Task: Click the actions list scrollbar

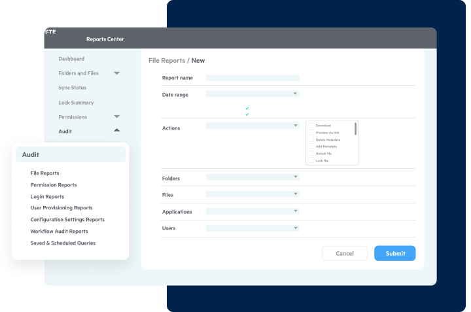Action: 356,128
